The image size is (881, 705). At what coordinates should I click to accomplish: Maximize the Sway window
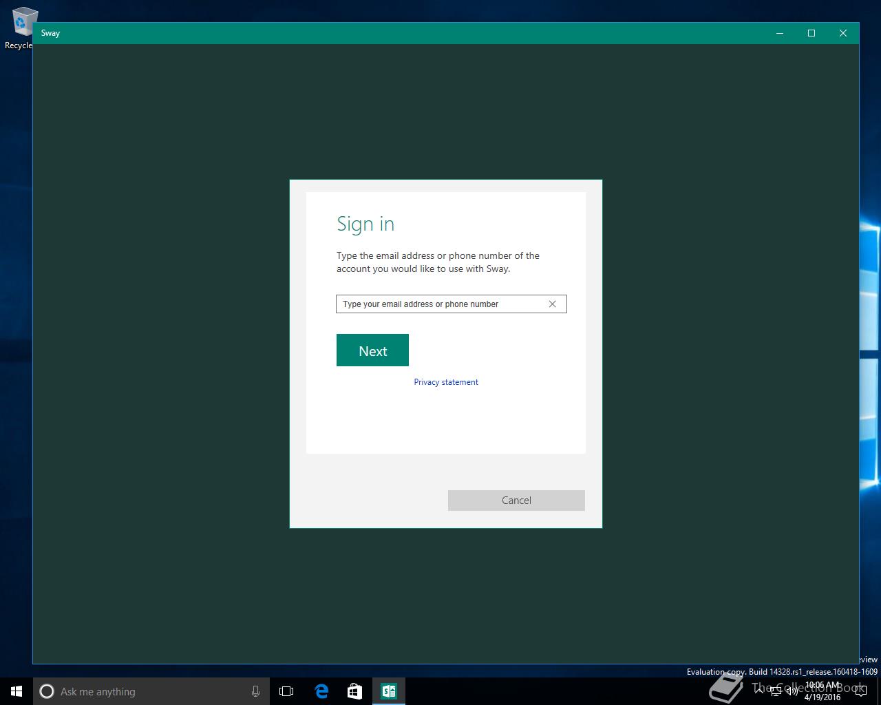tap(811, 33)
